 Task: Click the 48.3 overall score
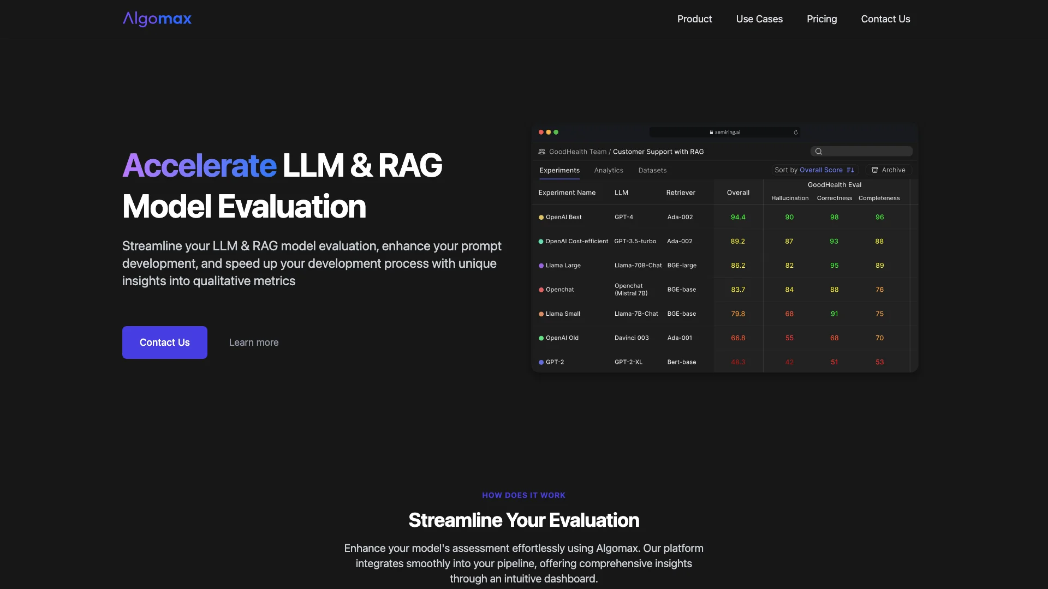point(738,362)
